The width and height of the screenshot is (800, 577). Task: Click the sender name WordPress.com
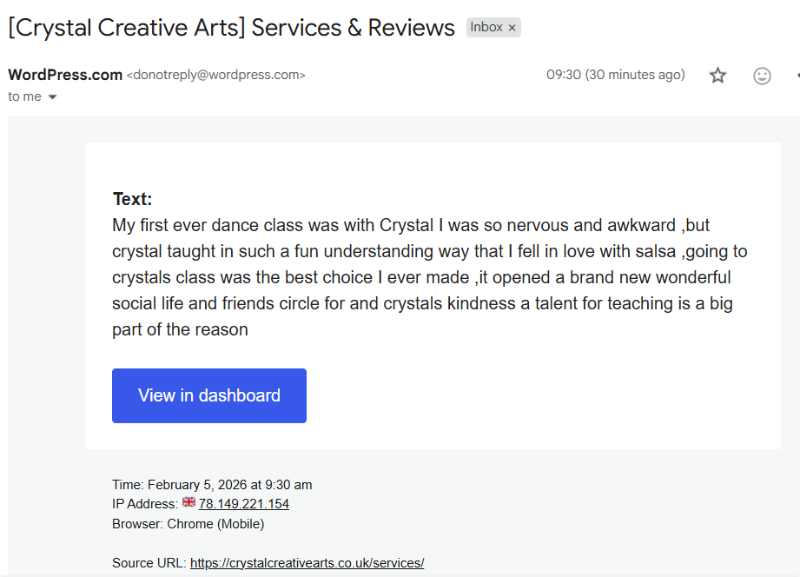click(65, 75)
